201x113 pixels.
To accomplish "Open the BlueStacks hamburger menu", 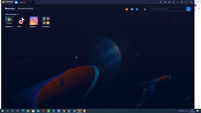I will [173, 2].
